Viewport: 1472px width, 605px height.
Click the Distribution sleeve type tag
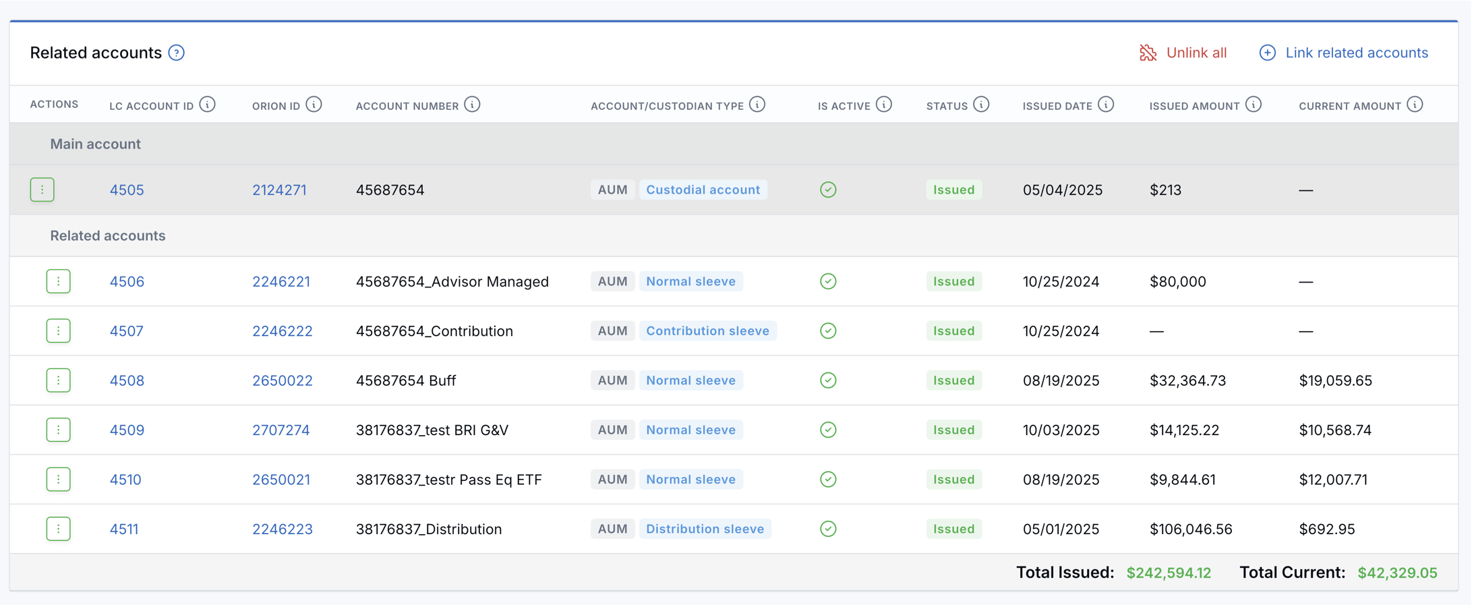pyautogui.click(x=705, y=529)
